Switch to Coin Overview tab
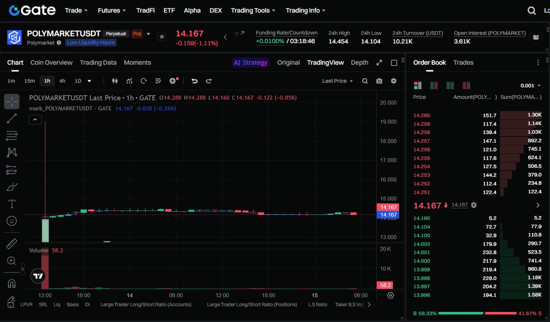The image size is (550, 322). 51,63
